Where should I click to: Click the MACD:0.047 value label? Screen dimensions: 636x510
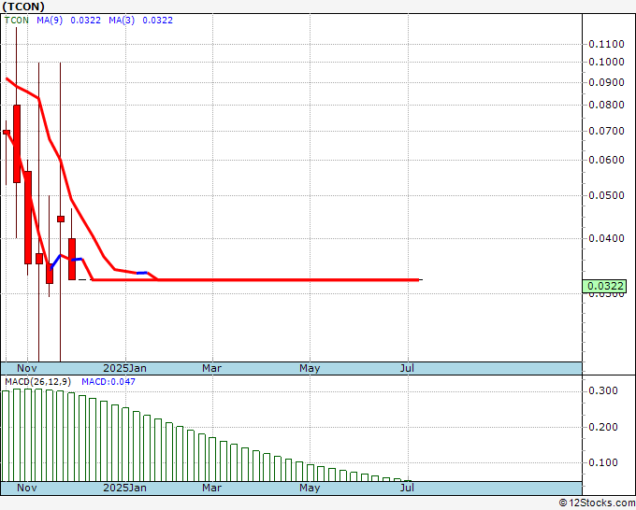pos(108,382)
